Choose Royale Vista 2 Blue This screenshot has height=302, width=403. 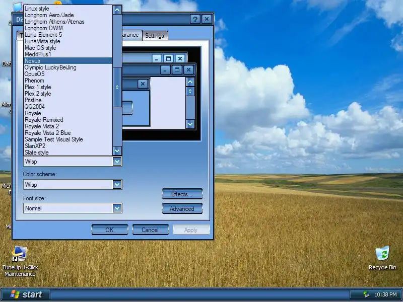(68, 133)
